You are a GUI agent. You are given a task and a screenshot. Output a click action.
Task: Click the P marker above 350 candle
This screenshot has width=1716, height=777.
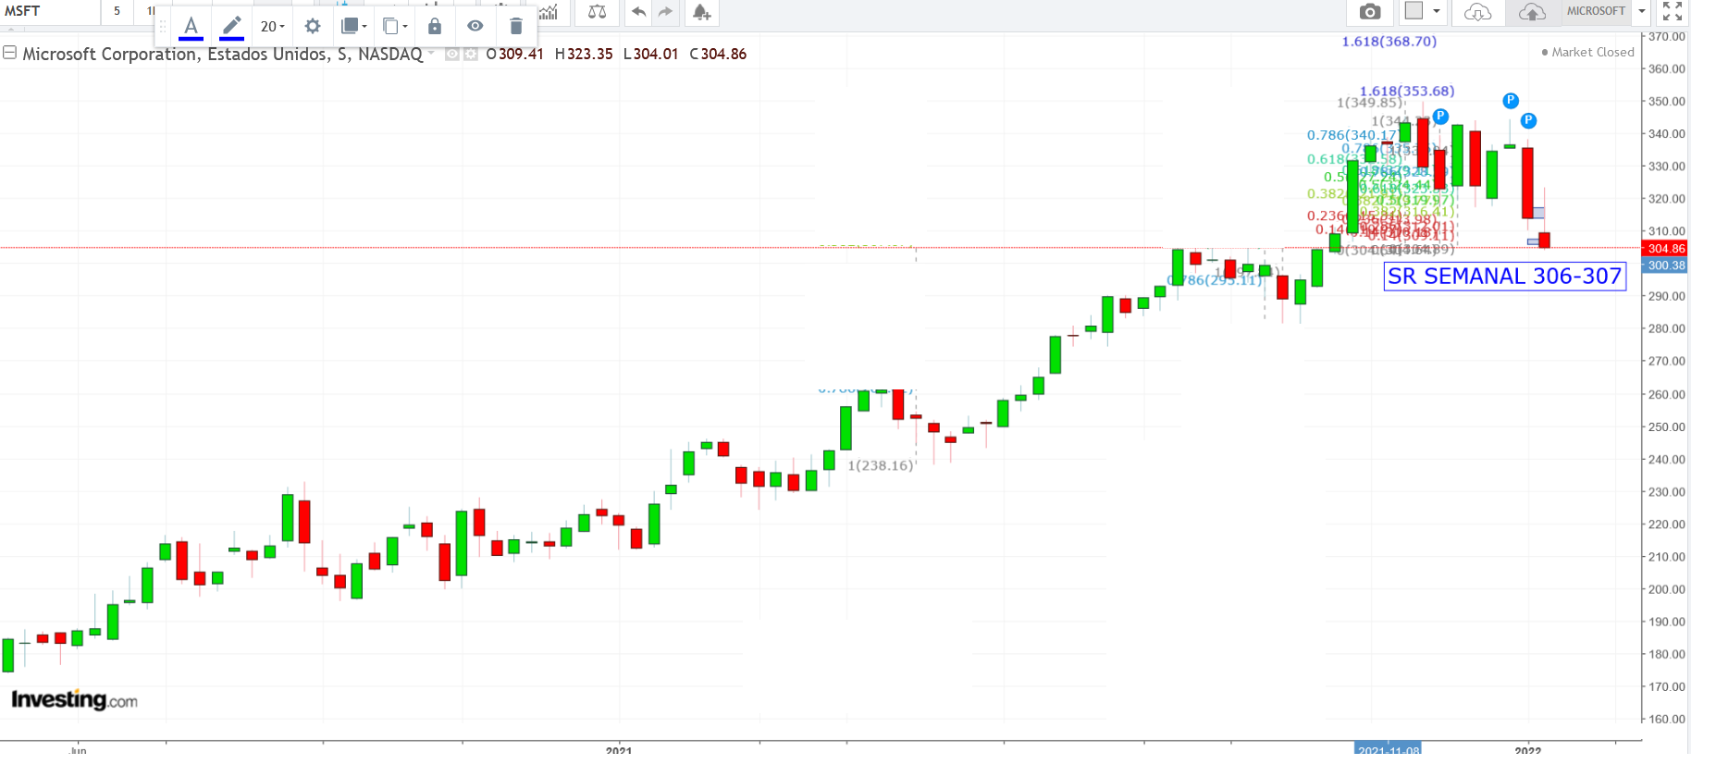pyautogui.click(x=1511, y=101)
